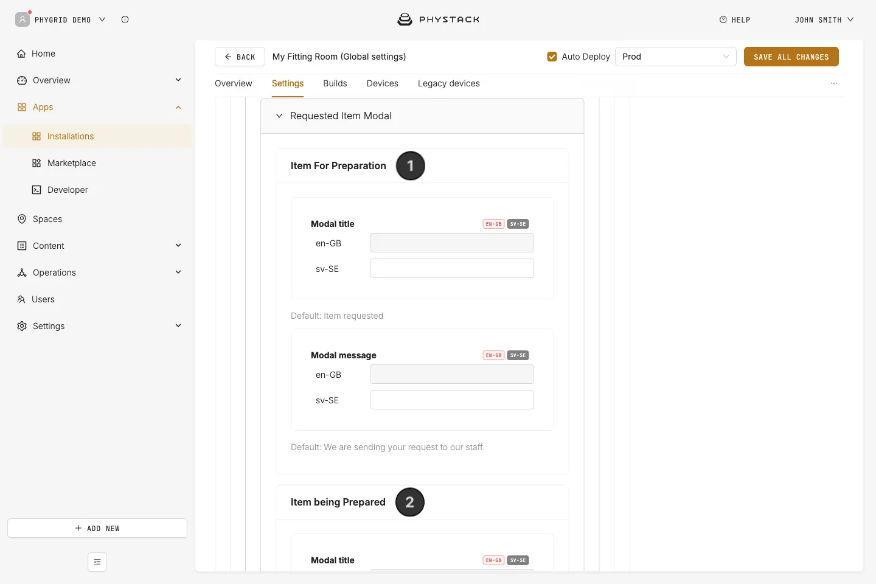The width and height of the screenshot is (876, 584).
Task: Click the Installations icon
Action: (x=36, y=136)
